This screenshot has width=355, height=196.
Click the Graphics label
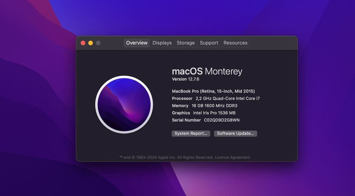coord(181,113)
